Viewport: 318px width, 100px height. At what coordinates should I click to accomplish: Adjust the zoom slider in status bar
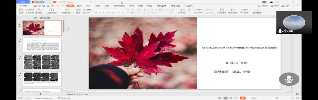pos(277,98)
